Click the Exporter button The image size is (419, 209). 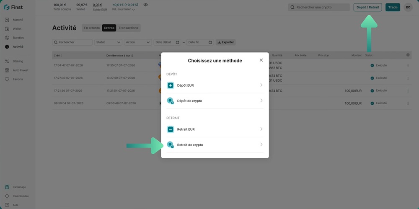pyautogui.click(x=225, y=42)
